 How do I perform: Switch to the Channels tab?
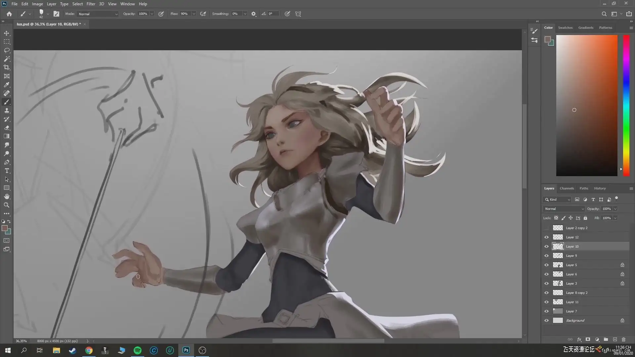(567, 188)
